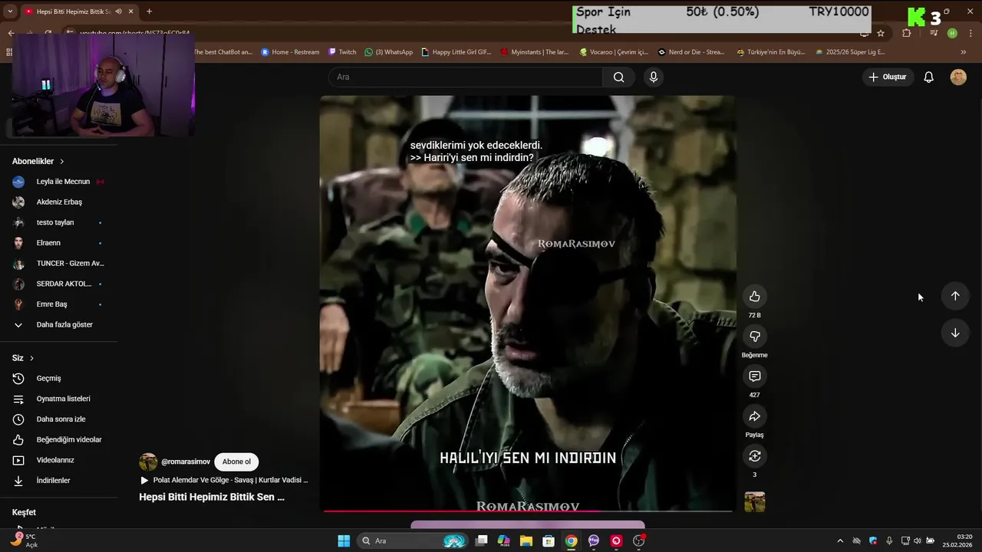Expand the Abonelikler section chevron

tap(62, 161)
